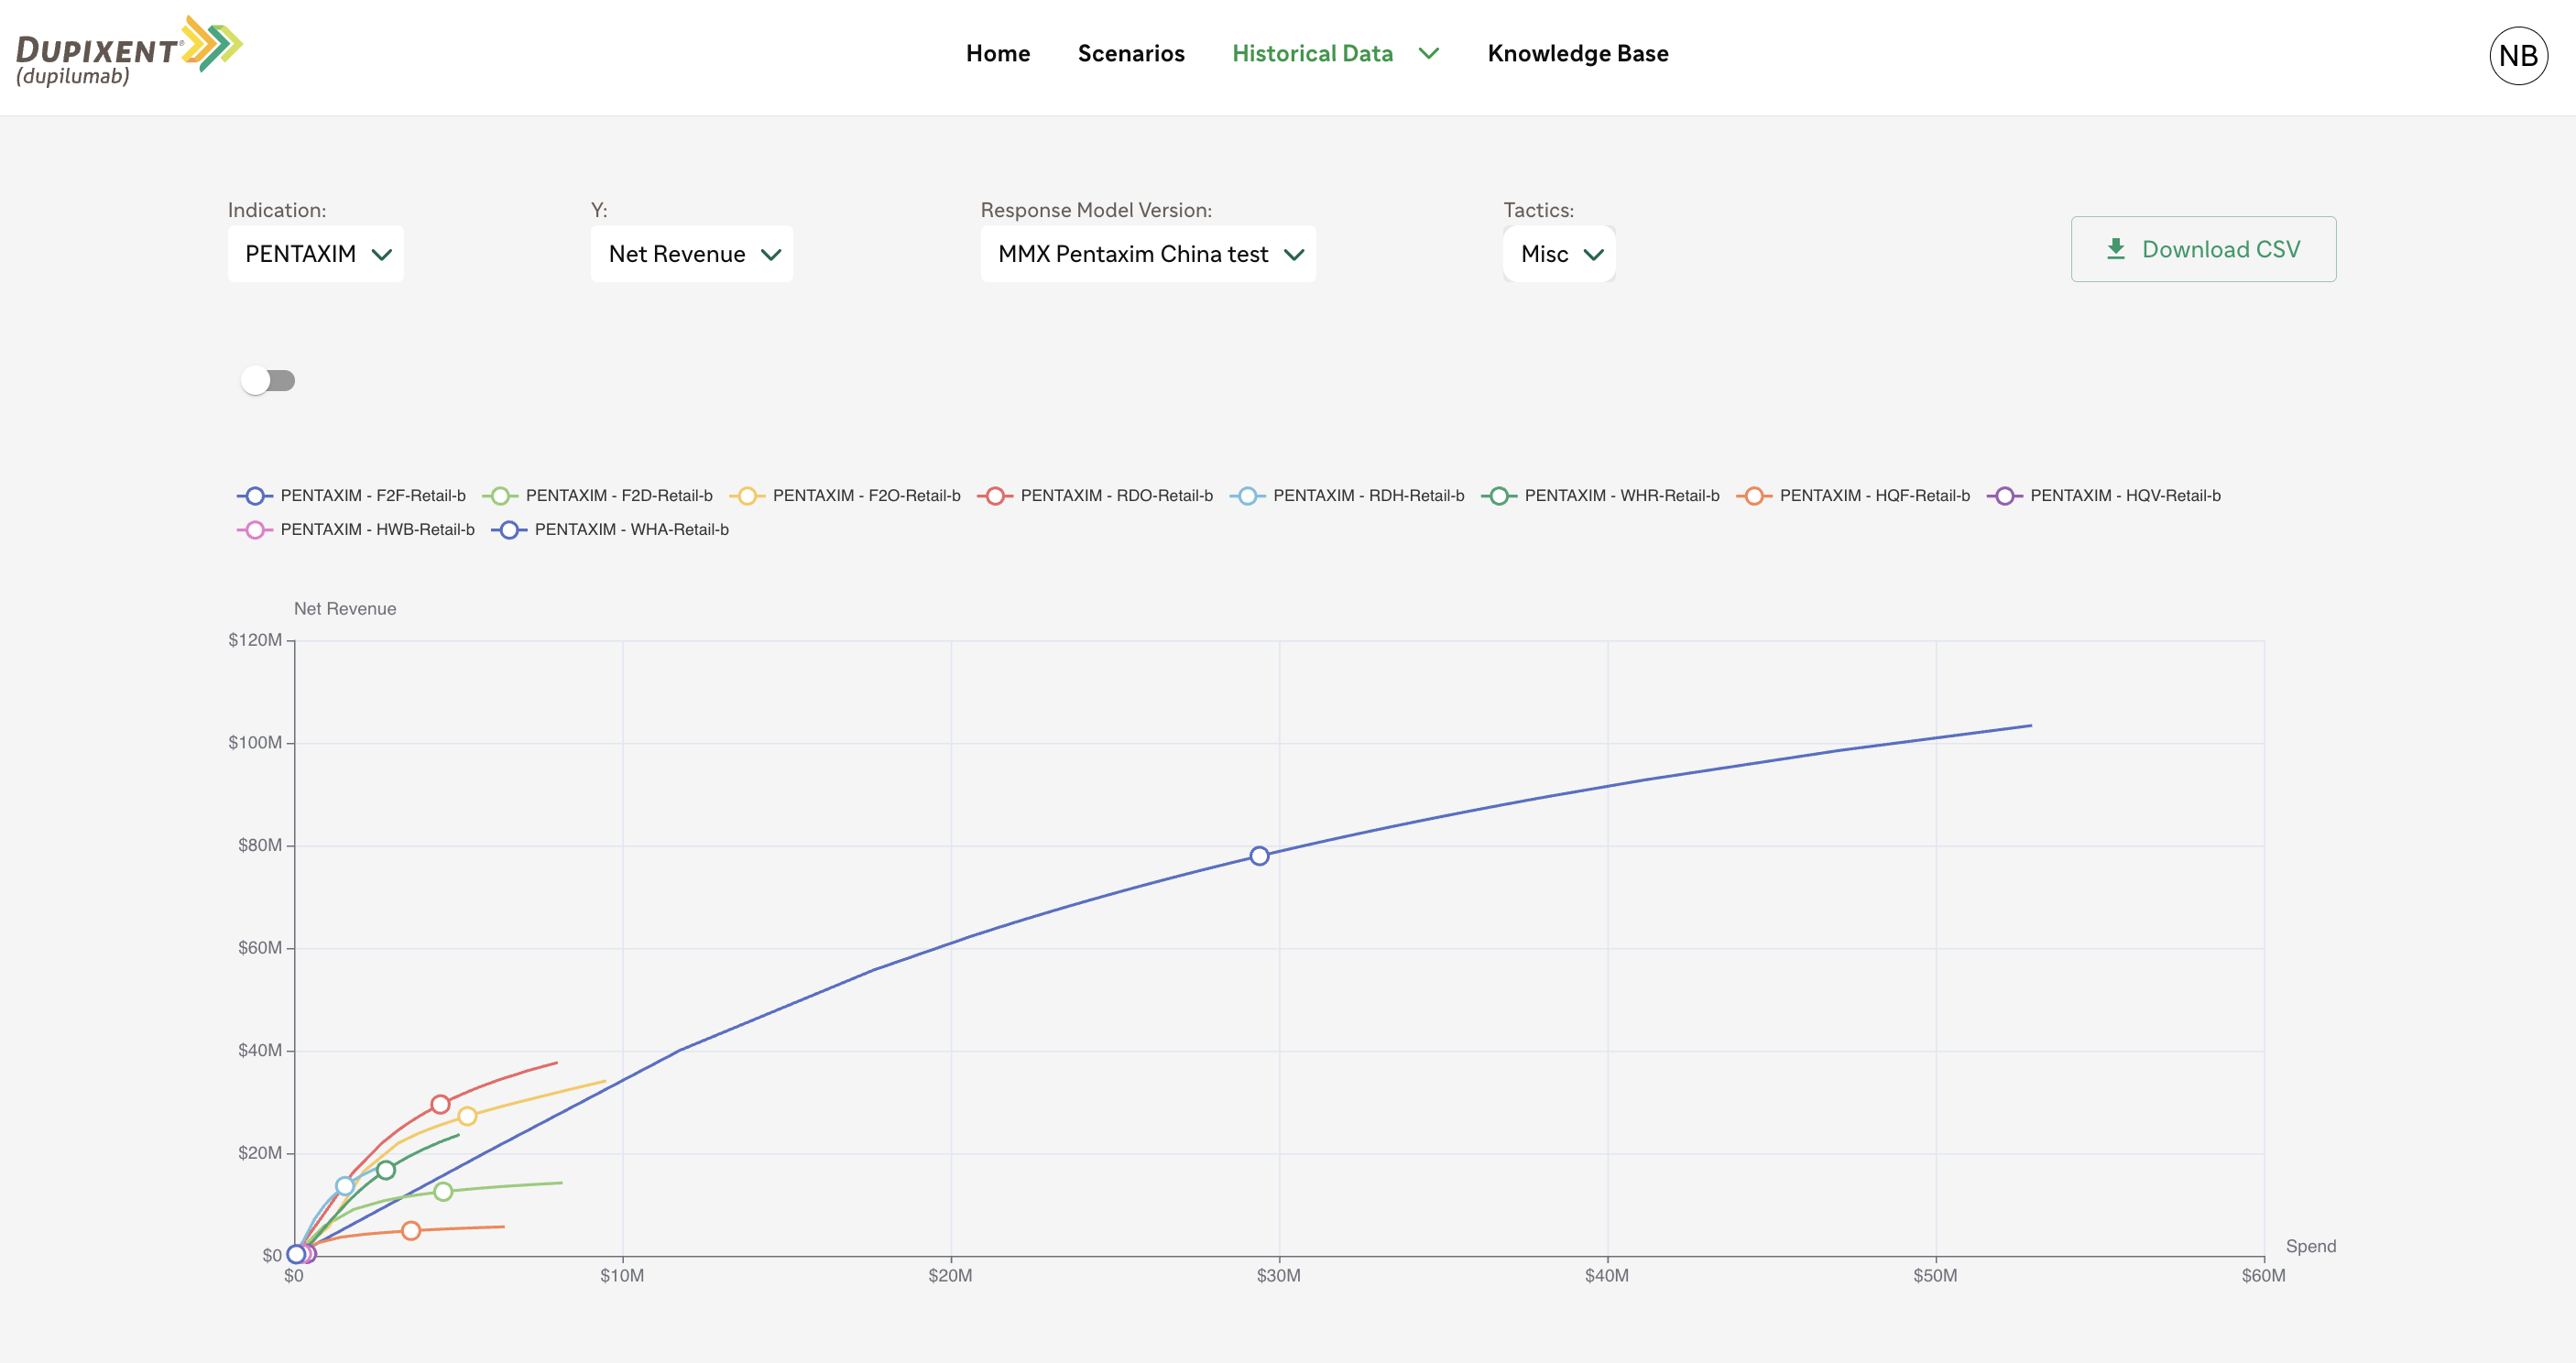Download the chart data as CSV
The image size is (2576, 1363).
(2203, 249)
